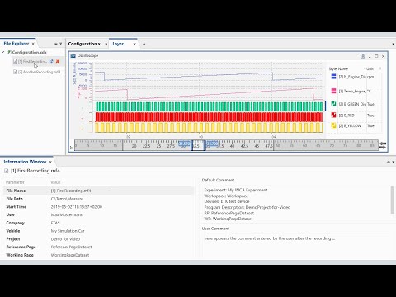Click the [1] FirstRecording.mf4 header file icon

(7, 171)
